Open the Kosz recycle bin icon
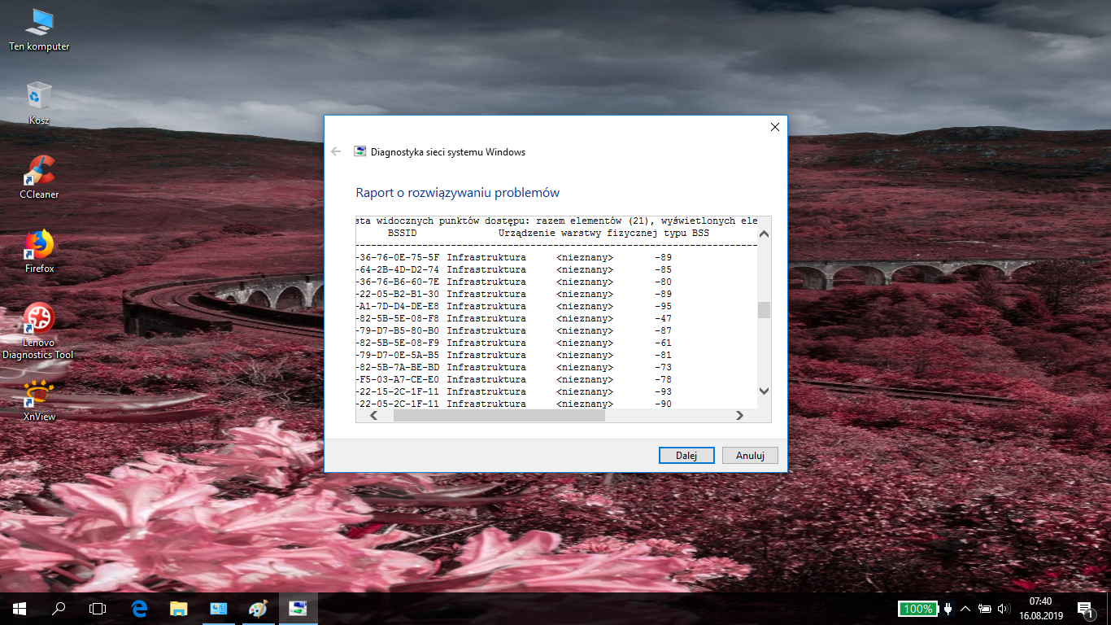This screenshot has height=625, width=1111. coord(39,103)
